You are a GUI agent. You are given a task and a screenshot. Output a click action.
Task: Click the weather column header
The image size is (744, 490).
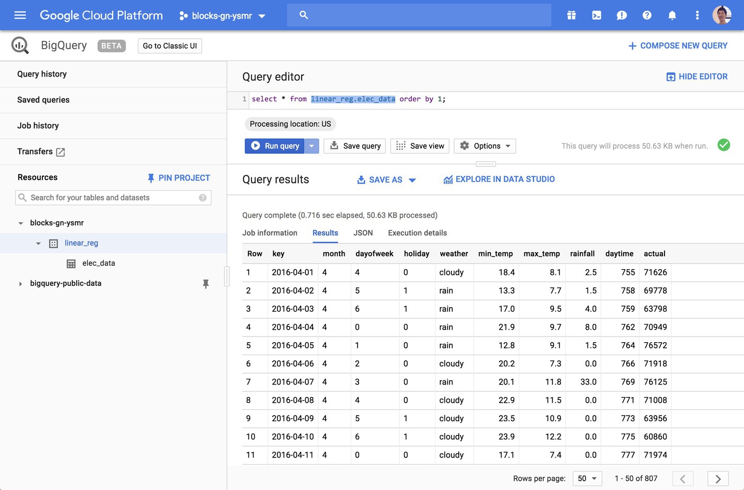[454, 254]
